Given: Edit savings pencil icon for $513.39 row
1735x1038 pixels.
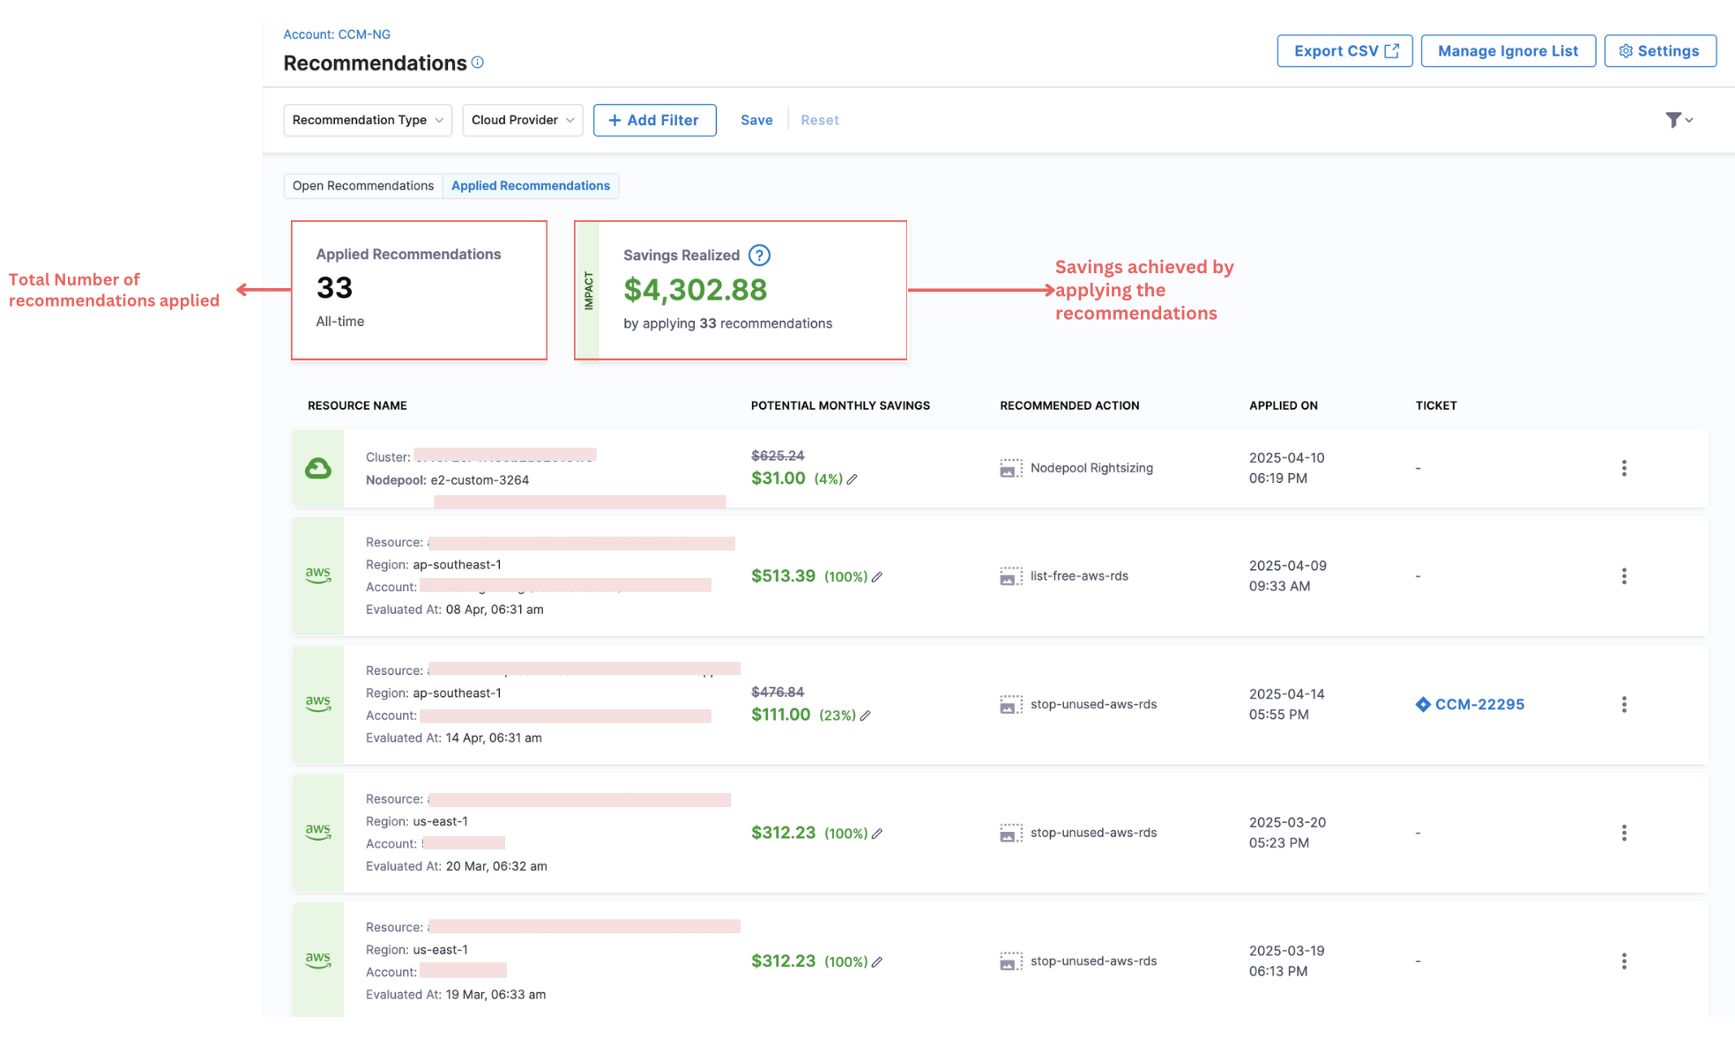Looking at the screenshot, I should pyautogui.click(x=877, y=577).
